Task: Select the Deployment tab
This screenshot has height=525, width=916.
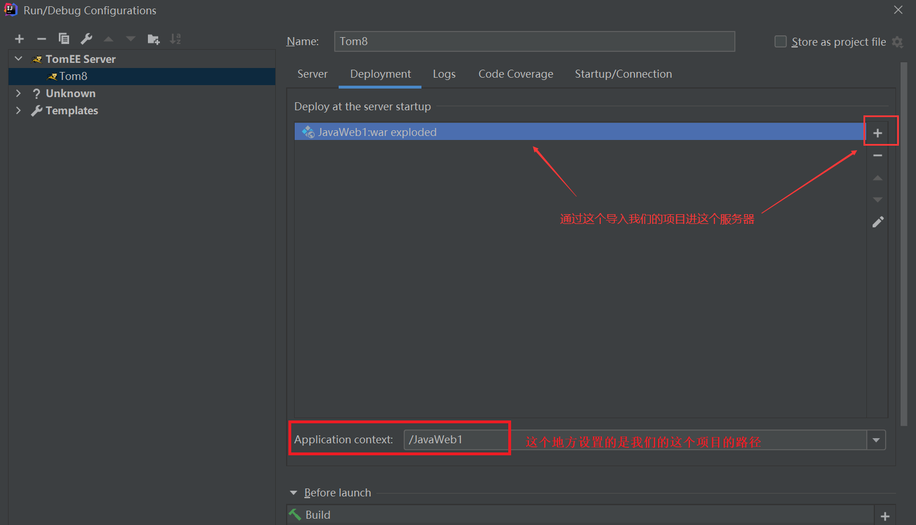Action: [x=380, y=74]
